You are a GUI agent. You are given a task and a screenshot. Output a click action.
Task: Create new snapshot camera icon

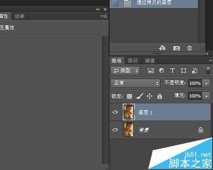177,48
